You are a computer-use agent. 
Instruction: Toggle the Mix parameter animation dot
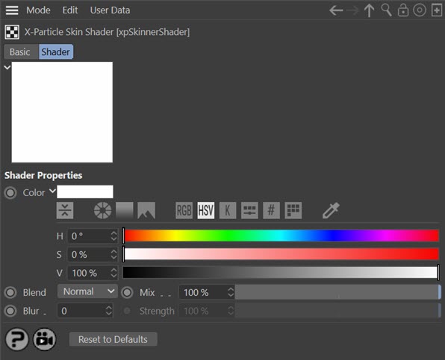[127, 293]
